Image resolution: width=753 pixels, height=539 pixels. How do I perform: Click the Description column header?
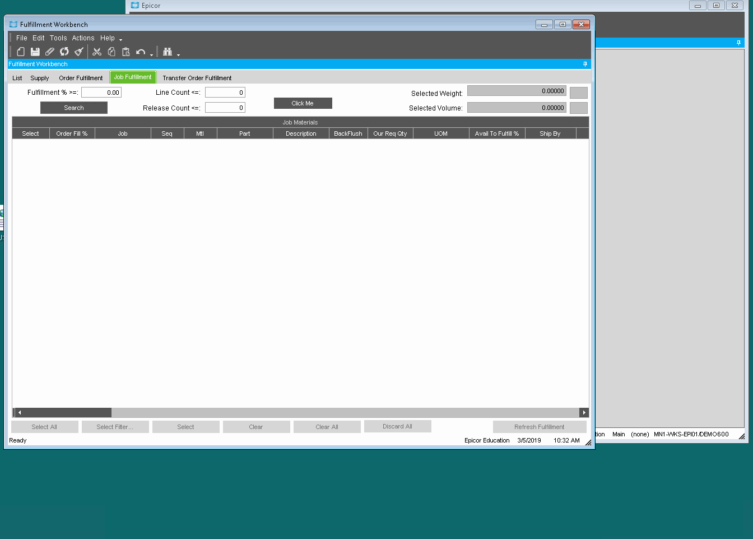[x=301, y=133]
